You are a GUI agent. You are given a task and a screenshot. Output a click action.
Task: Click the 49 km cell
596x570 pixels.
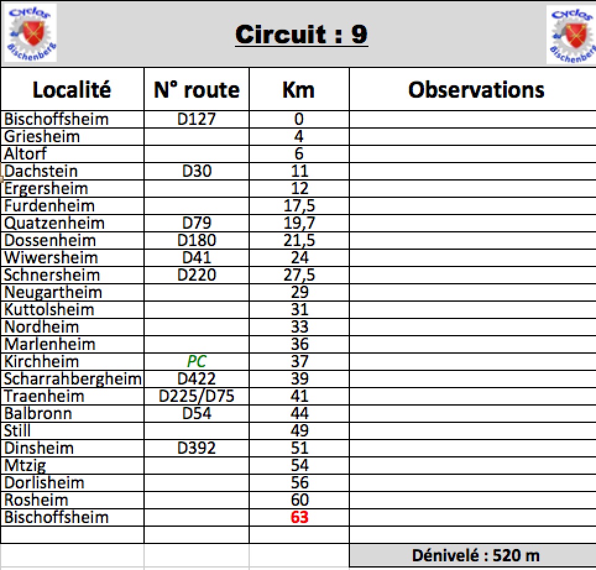[x=299, y=431]
